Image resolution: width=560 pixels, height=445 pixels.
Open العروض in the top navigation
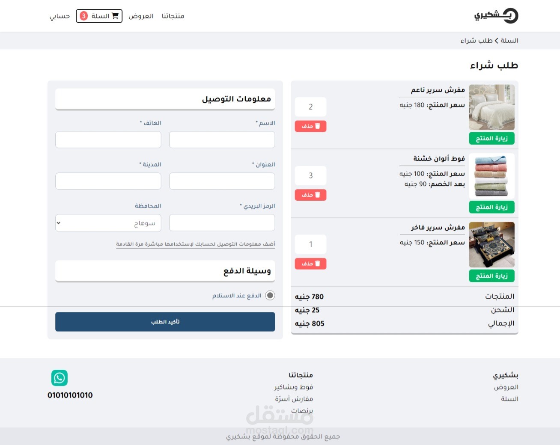141,16
